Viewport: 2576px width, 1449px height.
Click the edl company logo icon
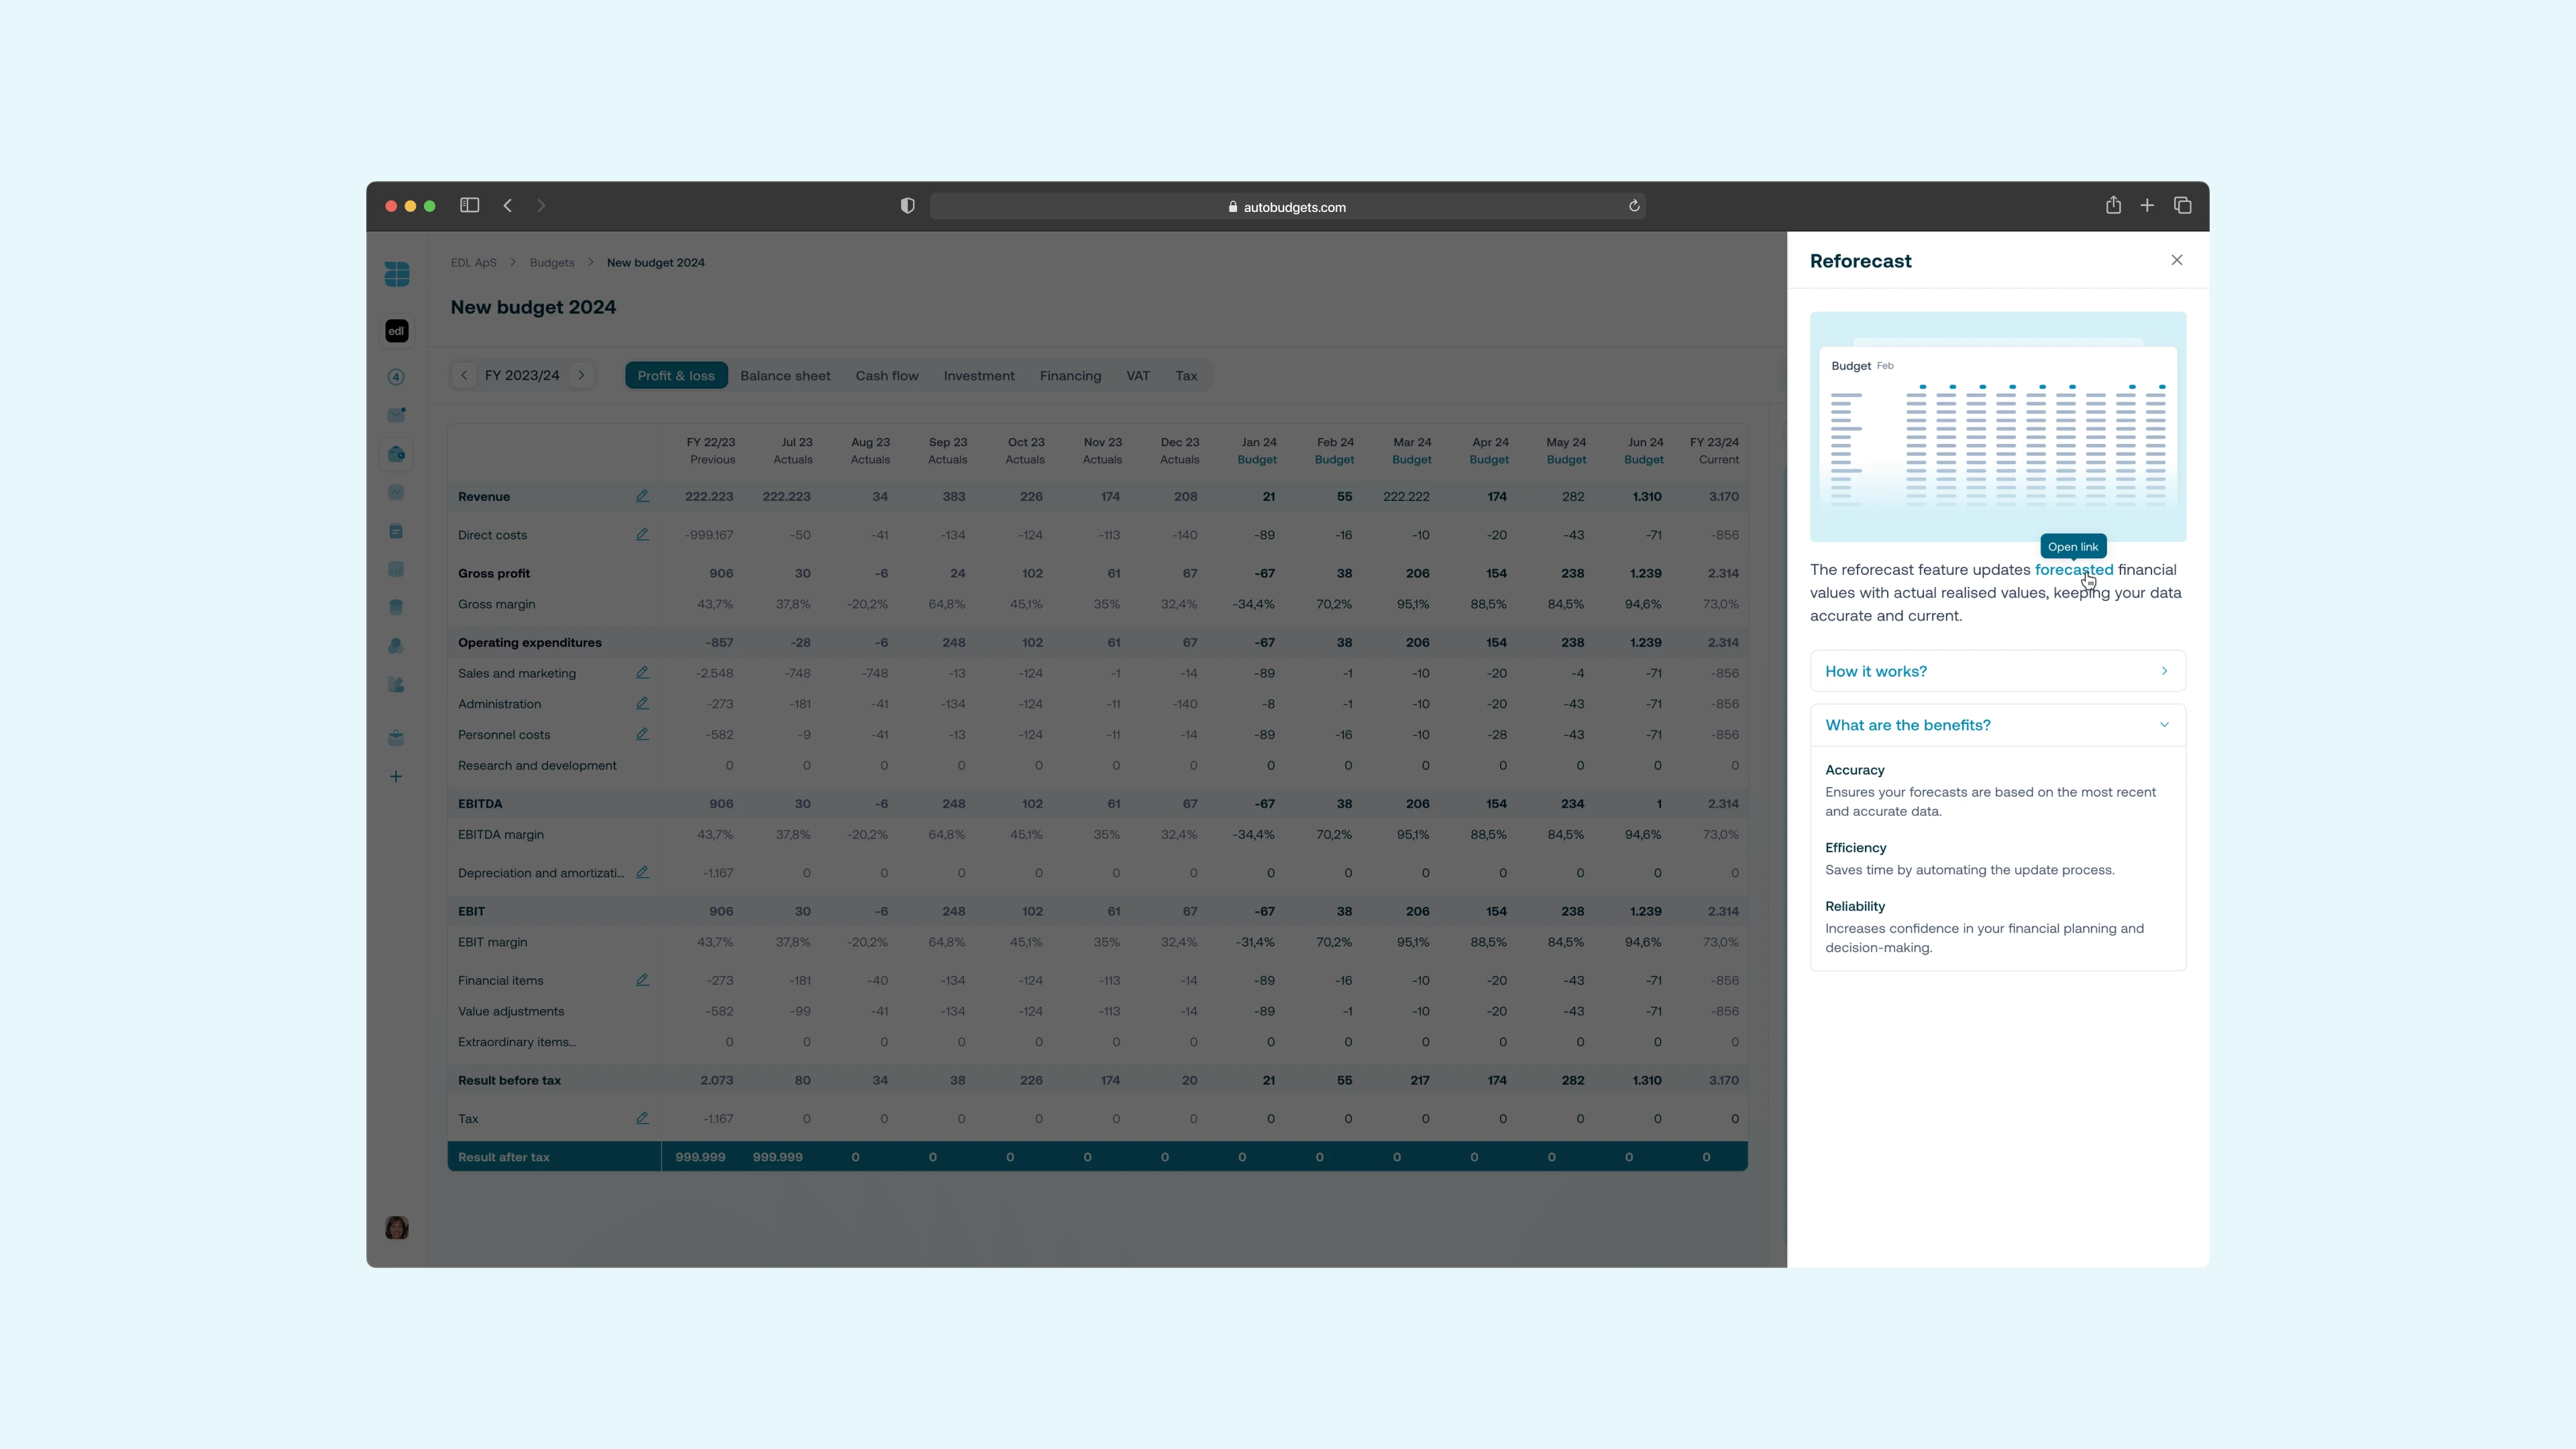tap(397, 331)
